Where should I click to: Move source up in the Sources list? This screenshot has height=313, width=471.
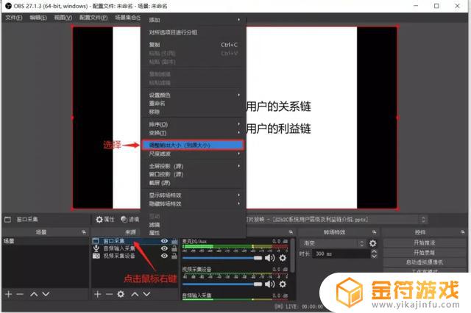pyautogui.click(x=135, y=294)
